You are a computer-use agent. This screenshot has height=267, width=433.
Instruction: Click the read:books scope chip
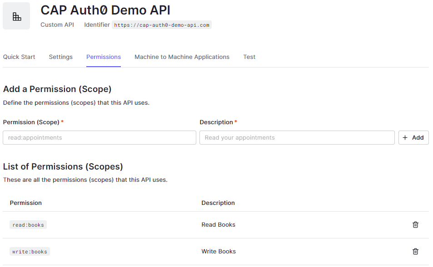(28, 225)
